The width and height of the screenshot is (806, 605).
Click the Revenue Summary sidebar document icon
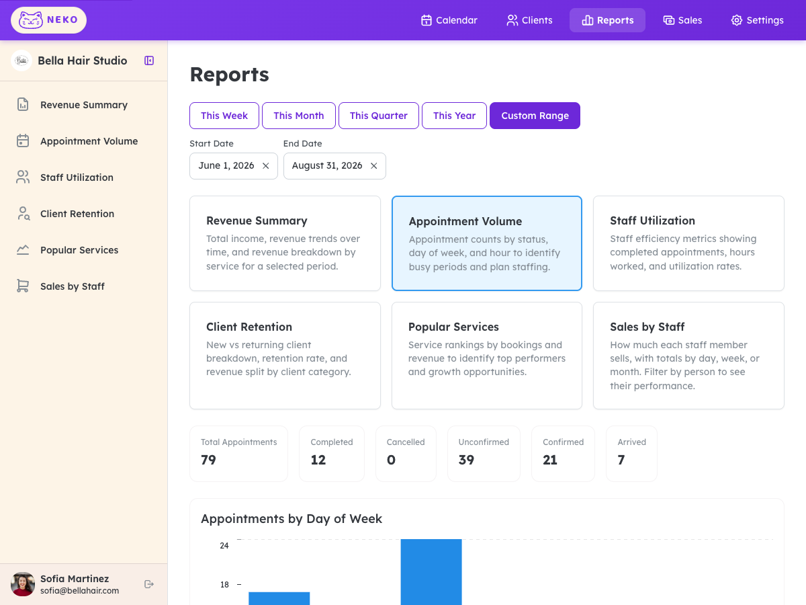tap(23, 104)
